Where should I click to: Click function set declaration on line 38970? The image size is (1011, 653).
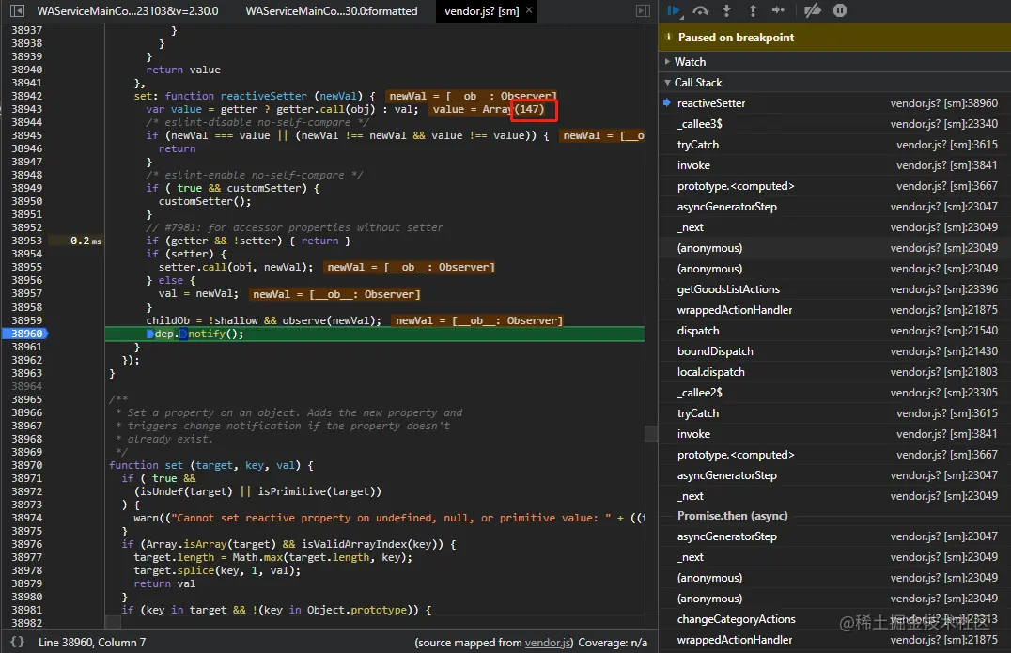(211, 465)
